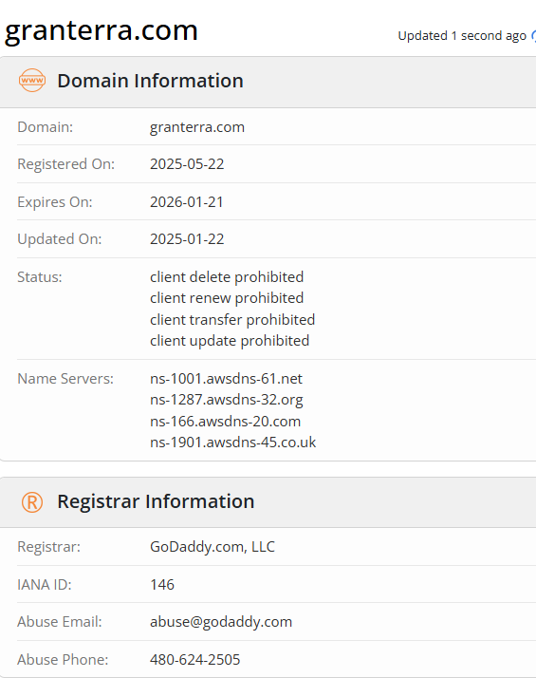
Task: Click the Updated On date 2025-01-22
Action: pyautogui.click(x=187, y=239)
